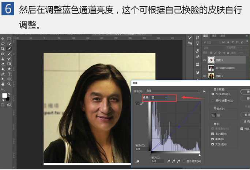
Task: Open the Edit Toolbar three-dots button
Action: click(x=3, y=89)
